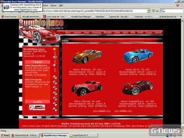Switch to the Rumble Race Manager taskbar button
Viewport: 184px width, 138px height.
[x=54, y=135]
